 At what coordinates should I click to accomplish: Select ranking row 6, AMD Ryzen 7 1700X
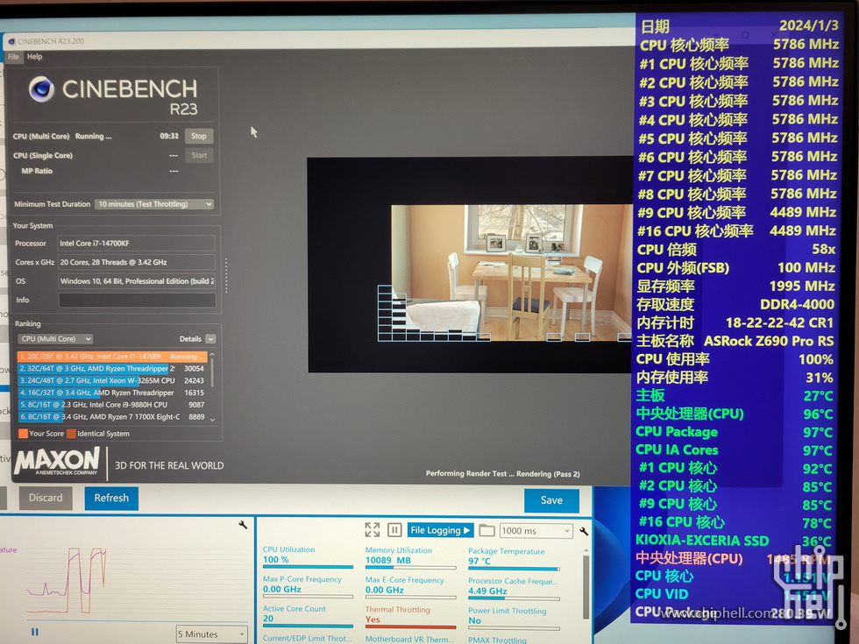click(112, 417)
